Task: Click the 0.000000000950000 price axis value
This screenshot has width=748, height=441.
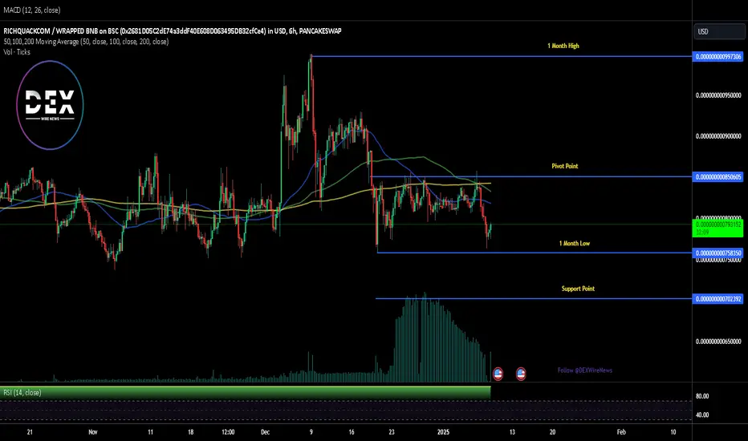Action: tap(718, 95)
